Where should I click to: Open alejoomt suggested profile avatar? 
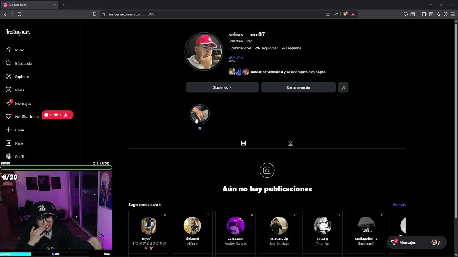click(x=192, y=226)
